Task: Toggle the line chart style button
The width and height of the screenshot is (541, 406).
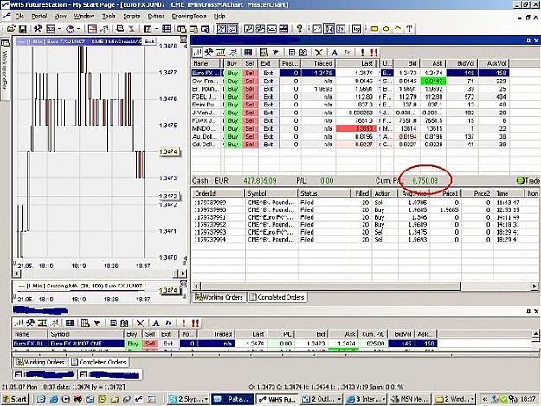Action: point(317,29)
